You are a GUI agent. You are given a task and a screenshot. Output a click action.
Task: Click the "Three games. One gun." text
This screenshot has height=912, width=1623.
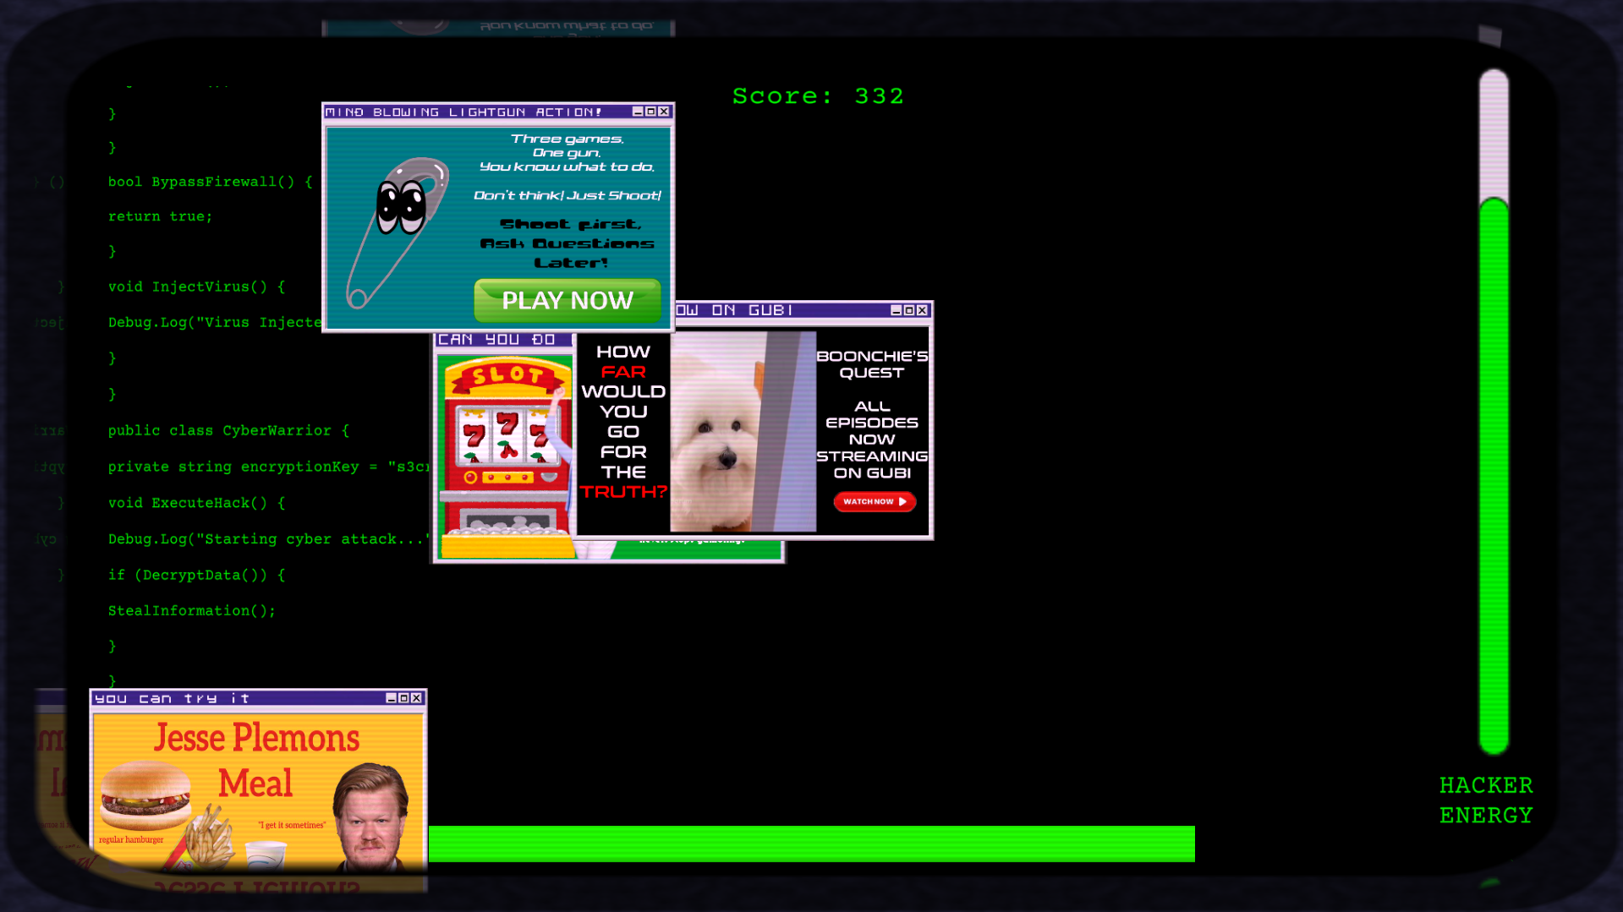(x=567, y=145)
